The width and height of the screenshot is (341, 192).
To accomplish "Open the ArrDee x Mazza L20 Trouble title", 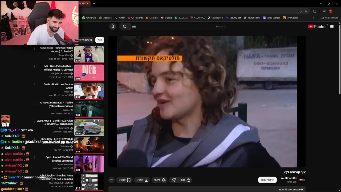I will click(56, 104).
